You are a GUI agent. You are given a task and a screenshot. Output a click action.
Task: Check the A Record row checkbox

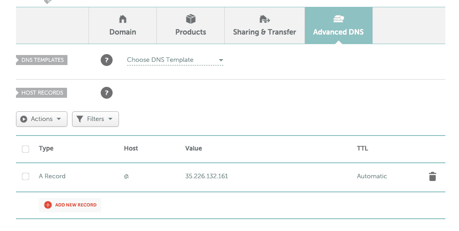(x=26, y=176)
